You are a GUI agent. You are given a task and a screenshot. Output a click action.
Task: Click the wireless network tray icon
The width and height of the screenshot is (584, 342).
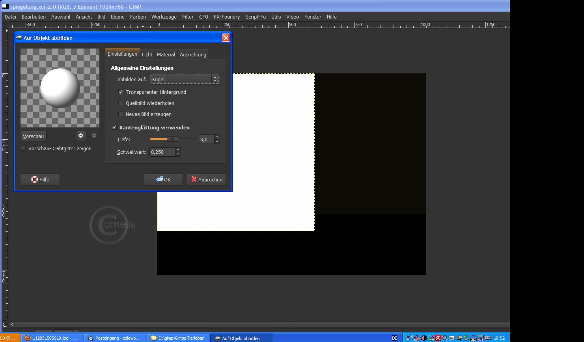pyautogui.click(x=410, y=338)
